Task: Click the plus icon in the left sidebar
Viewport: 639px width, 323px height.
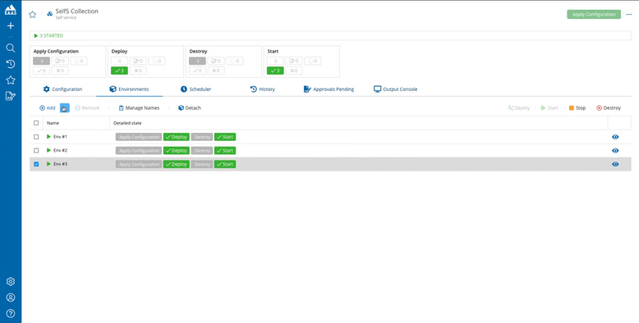Action: pos(11,26)
